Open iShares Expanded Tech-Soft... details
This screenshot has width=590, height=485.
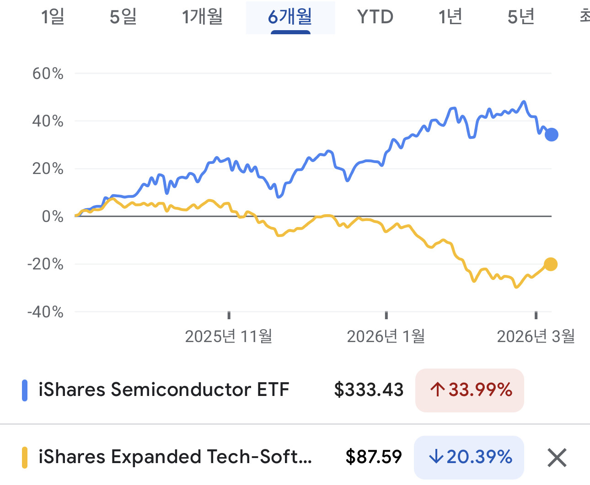175,457
